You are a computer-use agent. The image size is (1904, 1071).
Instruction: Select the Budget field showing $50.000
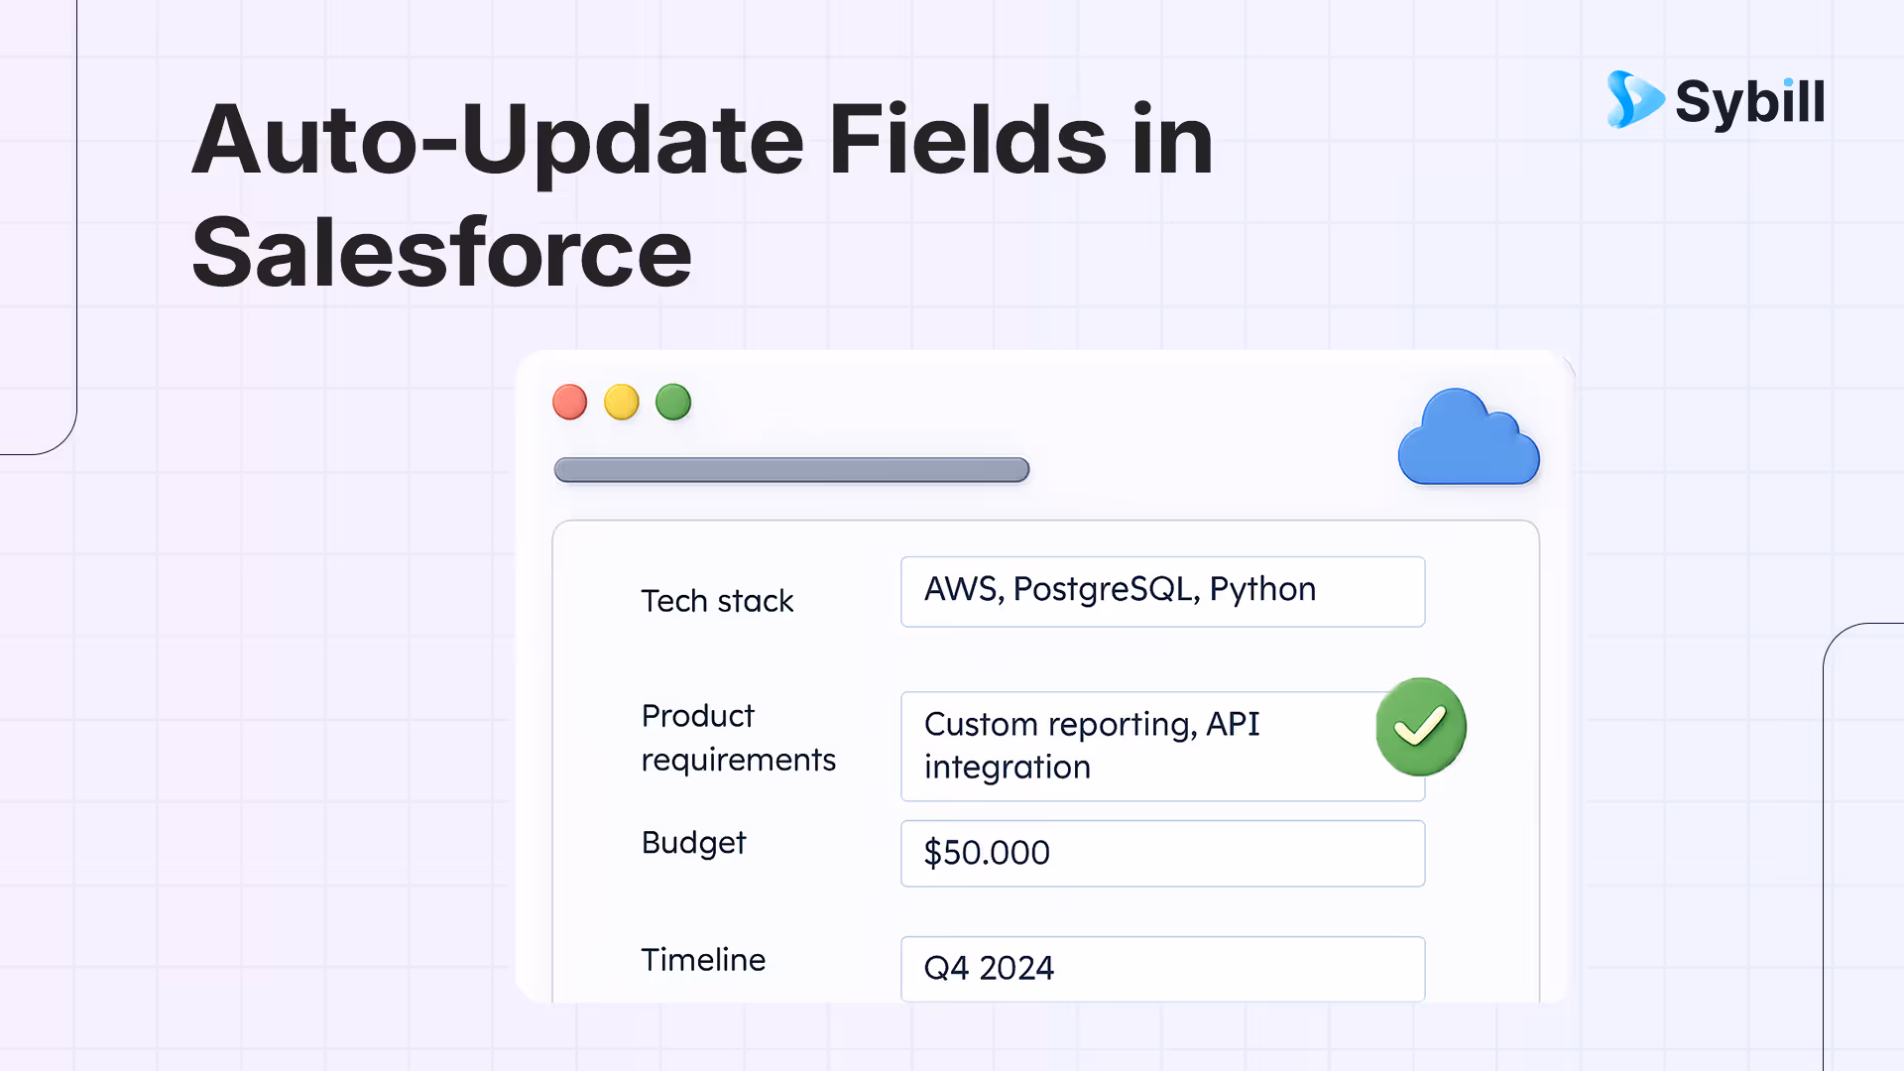click(1162, 854)
